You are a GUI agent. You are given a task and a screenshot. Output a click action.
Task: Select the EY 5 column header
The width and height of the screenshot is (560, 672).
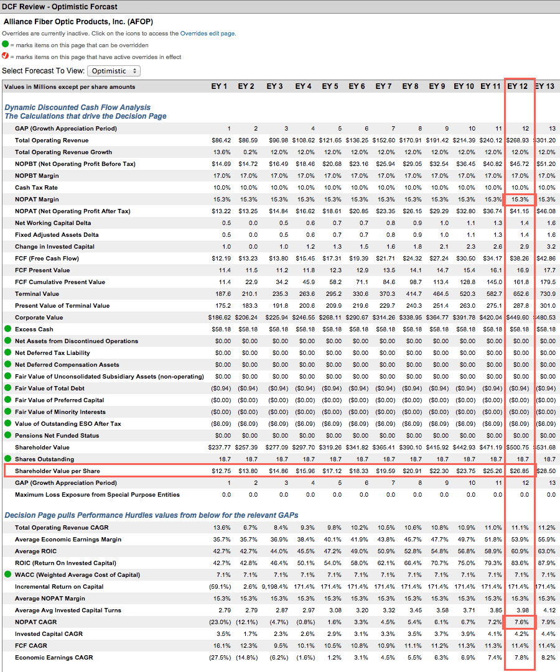point(330,86)
